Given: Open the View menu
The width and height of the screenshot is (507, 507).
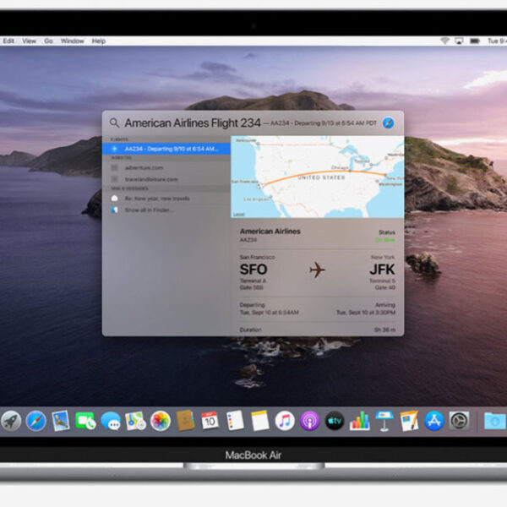Looking at the screenshot, I should point(29,41).
